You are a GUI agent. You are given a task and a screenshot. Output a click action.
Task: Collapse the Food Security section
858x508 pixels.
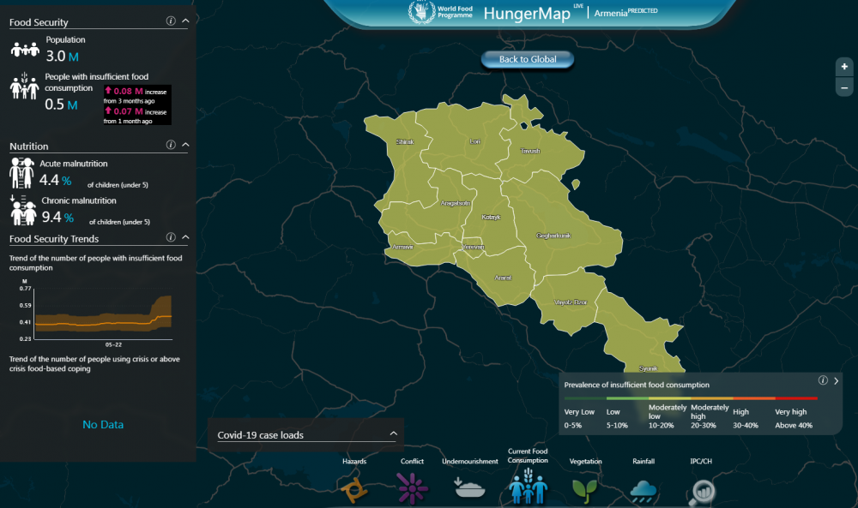coord(185,21)
